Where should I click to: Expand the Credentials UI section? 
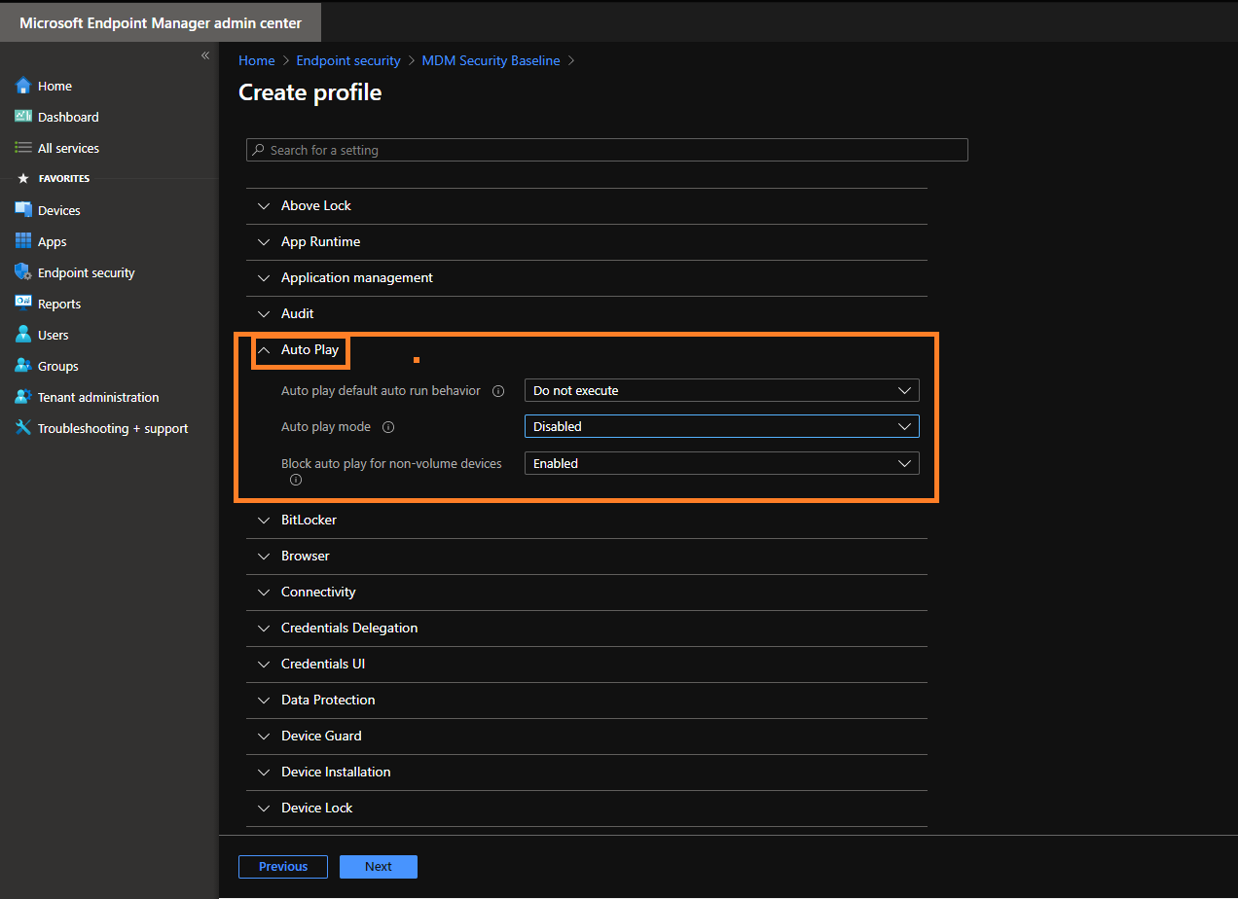587,665
